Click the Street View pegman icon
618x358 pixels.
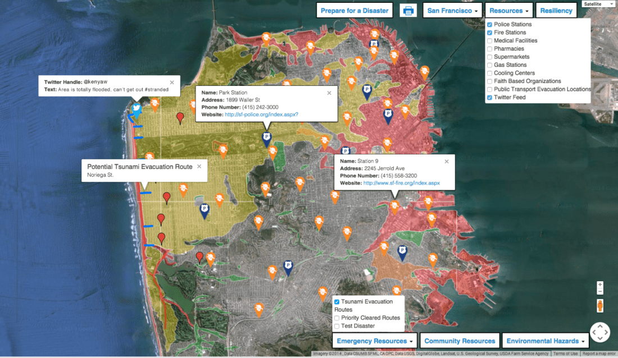coord(599,306)
